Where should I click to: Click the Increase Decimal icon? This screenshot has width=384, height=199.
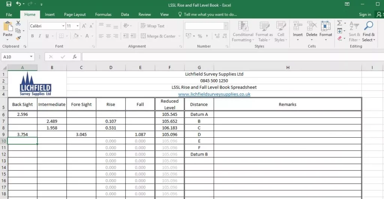click(217, 36)
